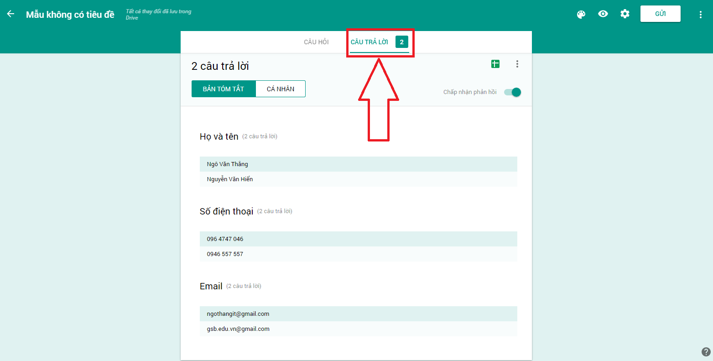Click the Họ và tên question heading
The width and height of the screenshot is (713, 361).
coord(219,136)
